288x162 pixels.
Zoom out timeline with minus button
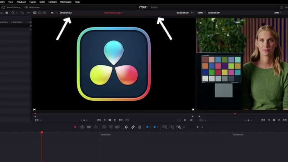tap(184, 127)
